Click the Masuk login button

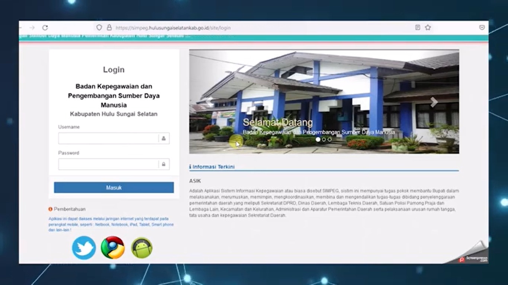[114, 187]
